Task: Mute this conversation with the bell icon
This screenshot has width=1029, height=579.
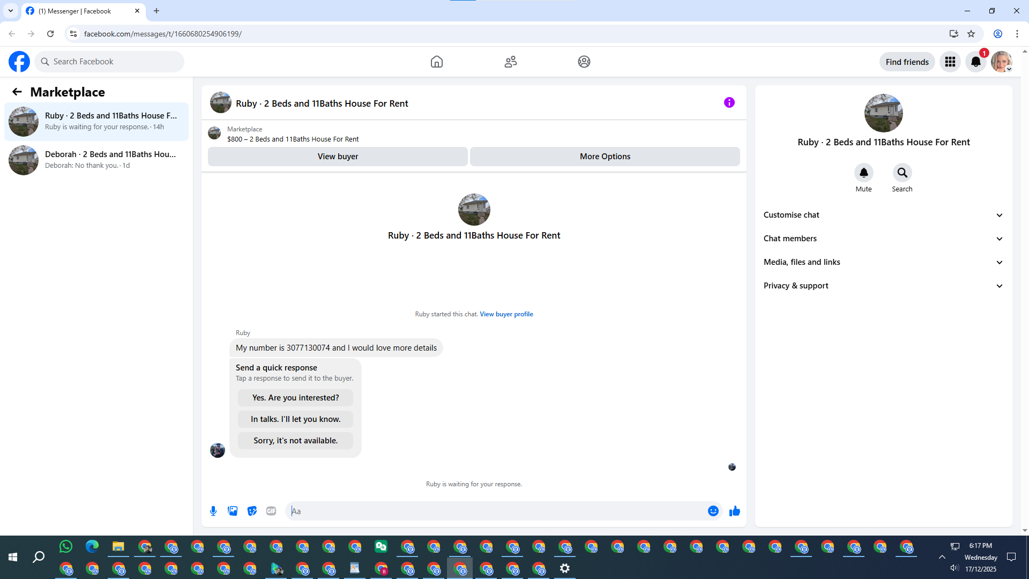Action: coord(864,173)
